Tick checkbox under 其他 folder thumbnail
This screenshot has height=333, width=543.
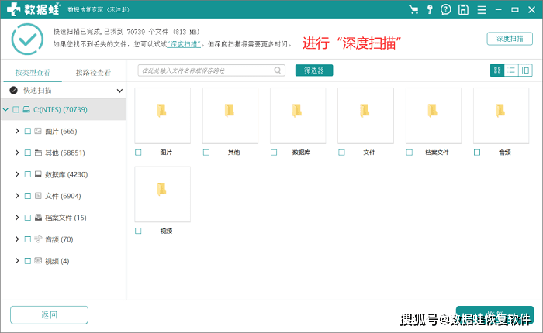(206, 152)
